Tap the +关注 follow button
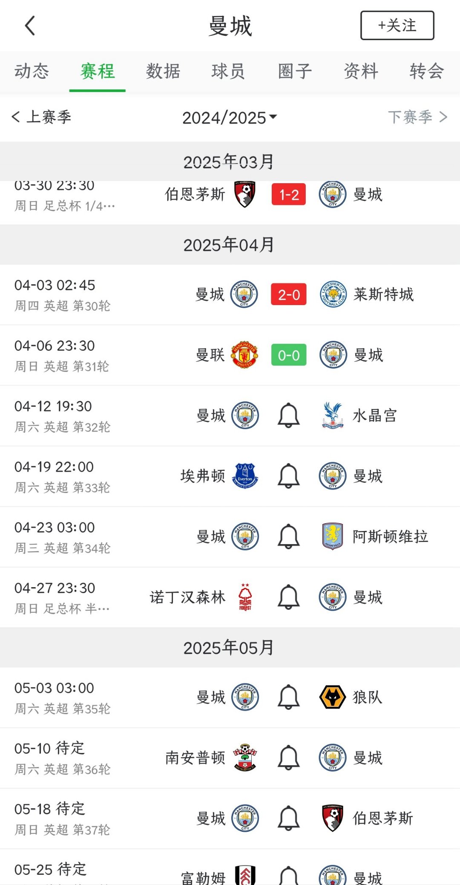Image resolution: width=460 pixels, height=885 pixels. [x=397, y=26]
